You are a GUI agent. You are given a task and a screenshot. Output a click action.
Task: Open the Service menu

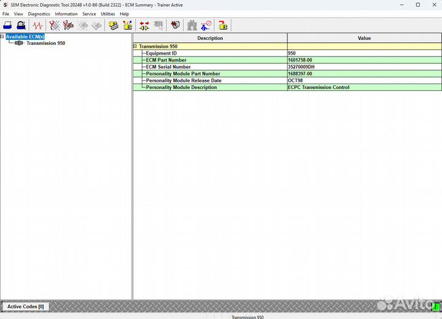(89, 14)
